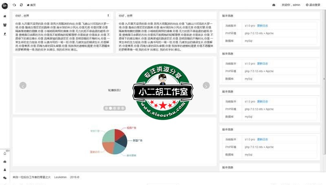Open the chat bubbles icon in sidebar
326x185 pixels.
[5, 178]
